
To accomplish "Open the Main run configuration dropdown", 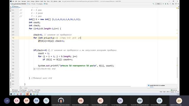I will tap(158, 4).
